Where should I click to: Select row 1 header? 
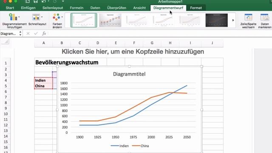point(6,63)
